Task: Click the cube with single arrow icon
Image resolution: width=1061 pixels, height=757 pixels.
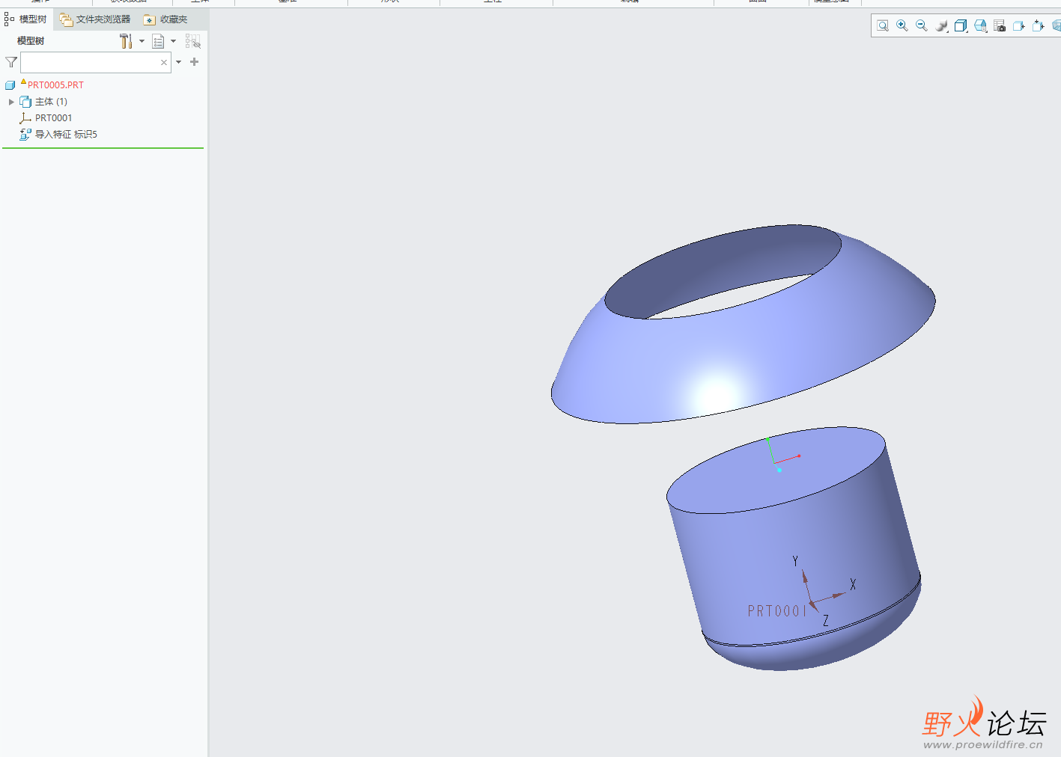Action: point(1019,26)
